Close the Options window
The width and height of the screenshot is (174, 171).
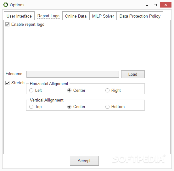pos(166,5)
